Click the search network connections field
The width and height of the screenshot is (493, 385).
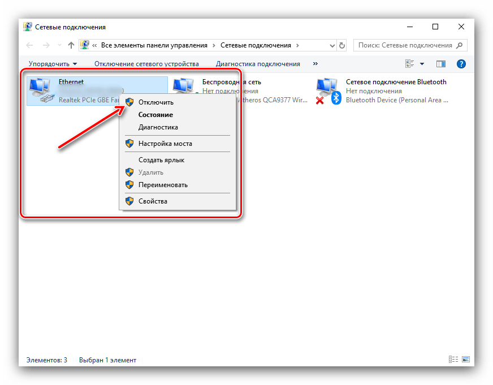pyautogui.click(x=410, y=45)
